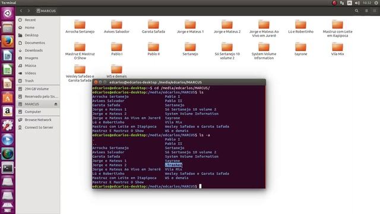
Task: Switch Files to list view
Action: click(x=366, y=11)
